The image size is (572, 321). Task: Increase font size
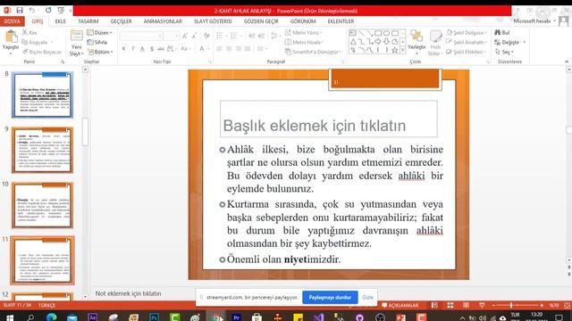tap(185, 36)
